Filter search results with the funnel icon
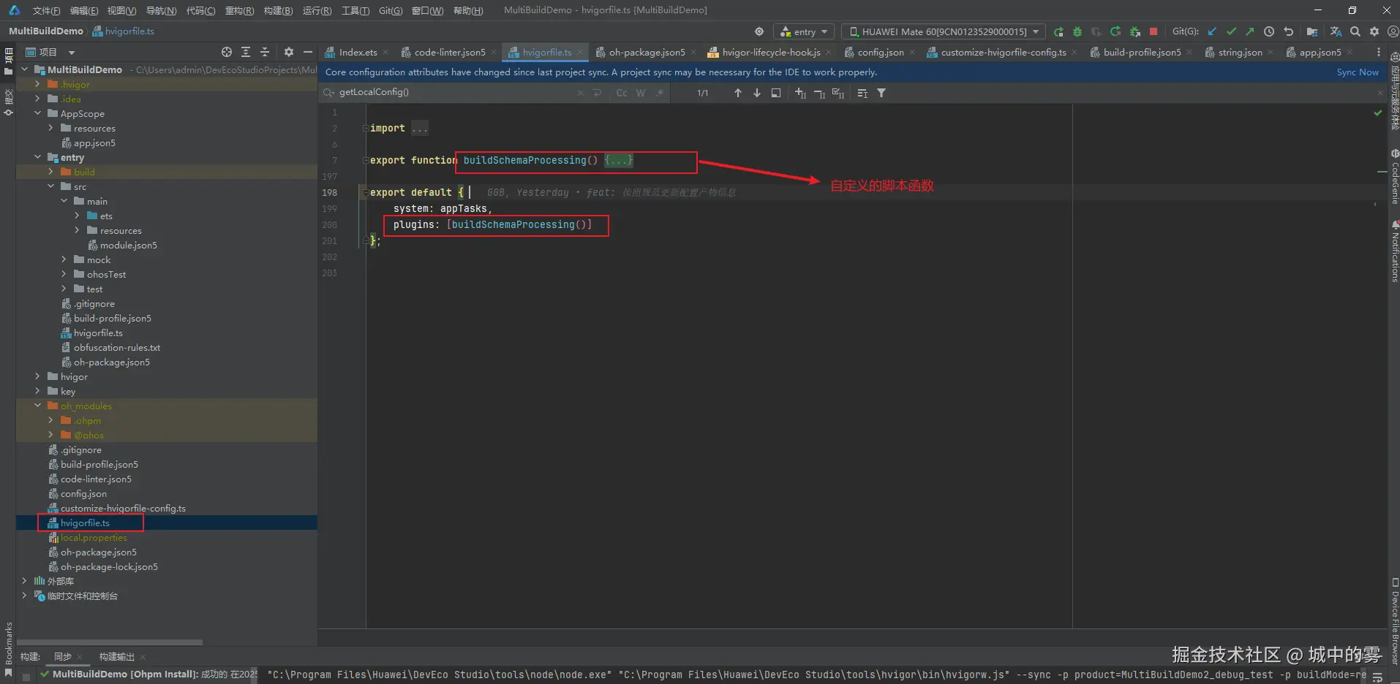 881,93
